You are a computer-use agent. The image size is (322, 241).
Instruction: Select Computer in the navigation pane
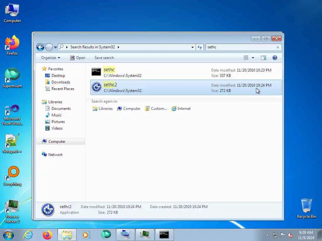[60, 142]
